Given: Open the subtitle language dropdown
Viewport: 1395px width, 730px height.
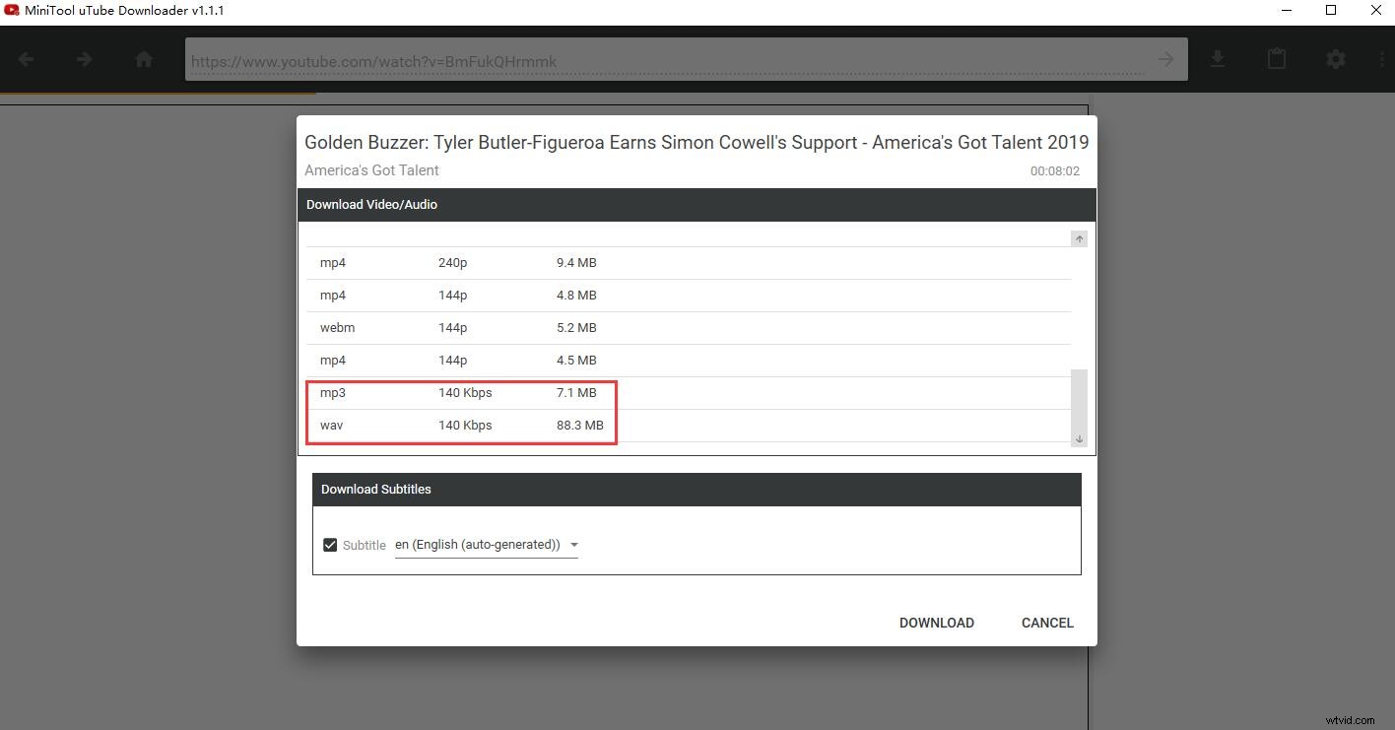Looking at the screenshot, I should [574, 544].
